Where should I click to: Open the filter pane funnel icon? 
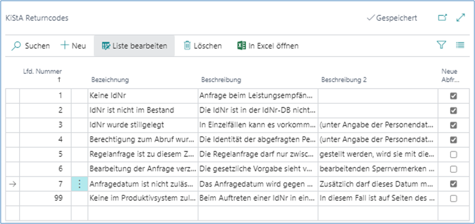(441, 46)
